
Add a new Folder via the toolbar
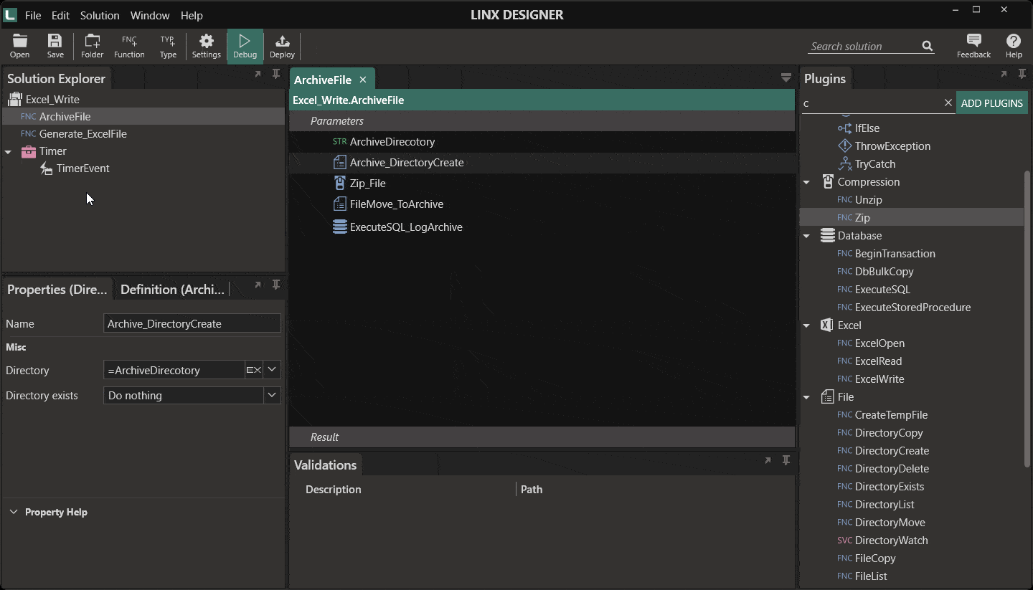coord(92,46)
